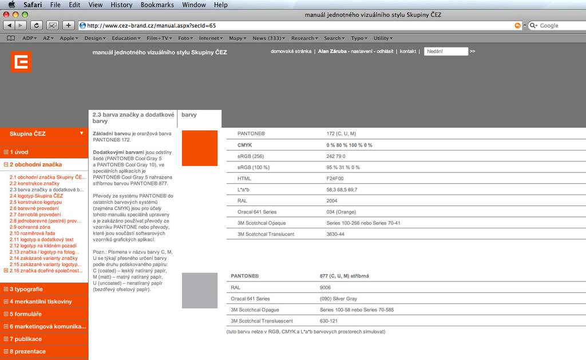Click the site globe icon in address bar
This screenshot has width=586, height=360.
(x=82, y=25)
